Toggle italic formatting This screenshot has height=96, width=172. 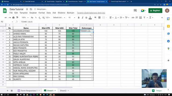[83, 18]
